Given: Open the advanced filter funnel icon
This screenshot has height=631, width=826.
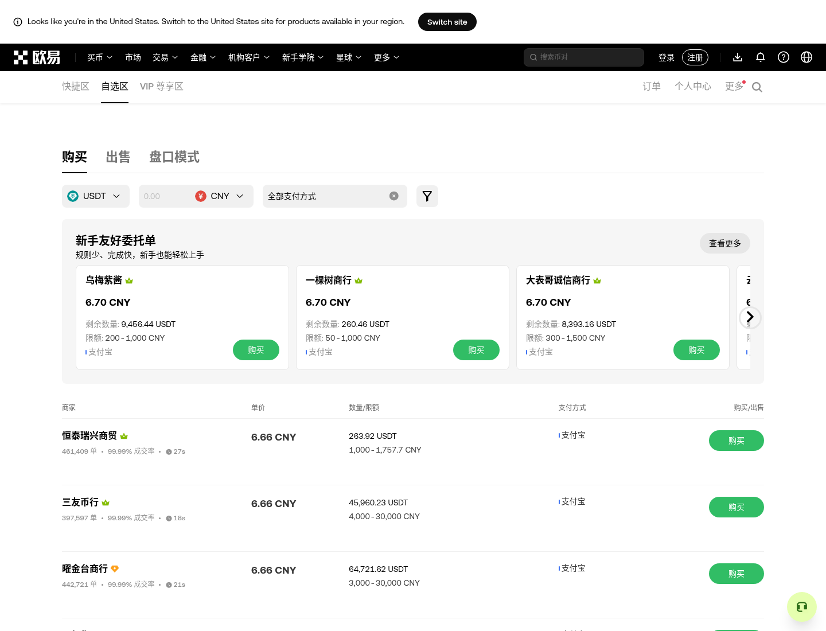Looking at the screenshot, I should tap(427, 196).
